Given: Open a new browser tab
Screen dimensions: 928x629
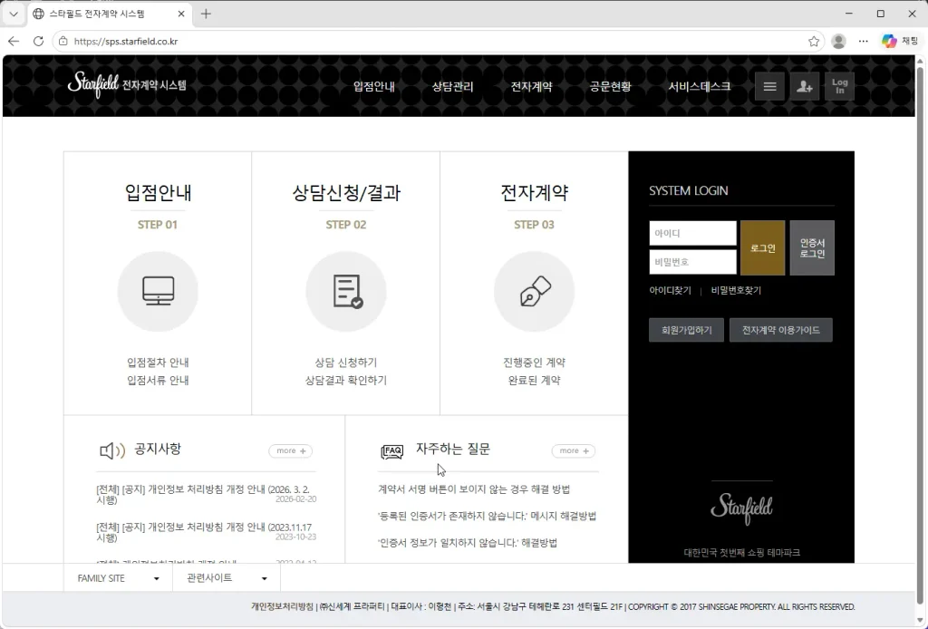Looking at the screenshot, I should (206, 14).
